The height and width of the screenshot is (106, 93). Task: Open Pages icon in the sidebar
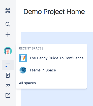8,75
